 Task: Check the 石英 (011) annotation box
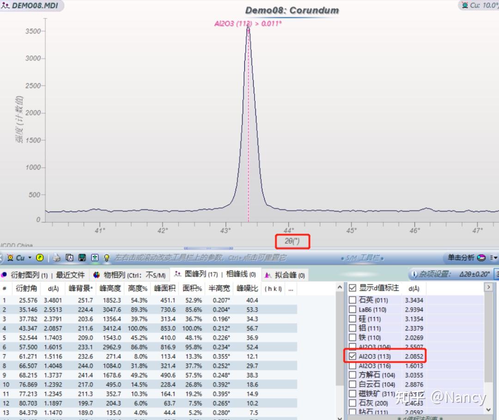pos(352,300)
